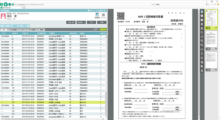Click the browser forward arrow
This screenshot has width=220, height=120.
[x=9, y=4]
